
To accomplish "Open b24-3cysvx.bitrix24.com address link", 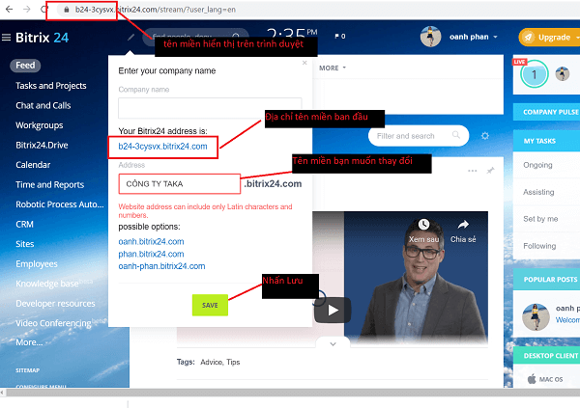I will (162, 147).
